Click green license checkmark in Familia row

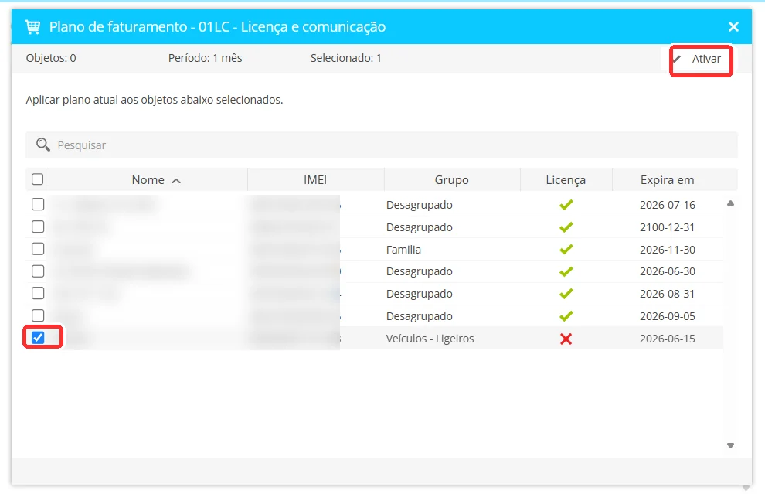(566, 250)
